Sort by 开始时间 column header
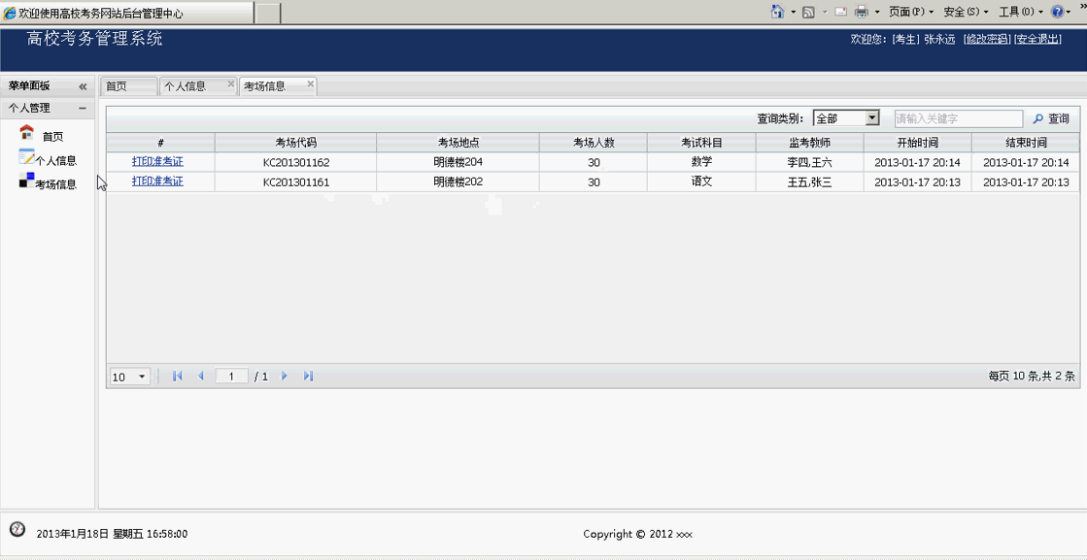The height and width of the screenshot is (560, 1087). coord(918,143)
